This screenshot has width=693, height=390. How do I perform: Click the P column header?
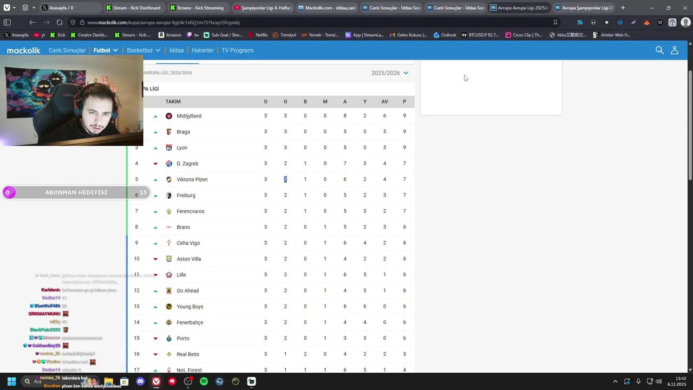(404, 102)
